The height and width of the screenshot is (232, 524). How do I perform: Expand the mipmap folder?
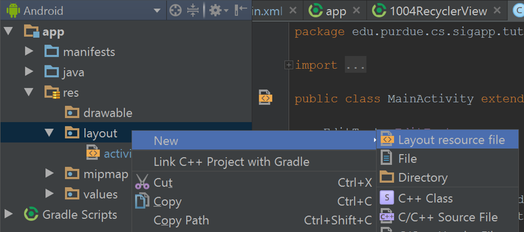[x=49, y=174]
